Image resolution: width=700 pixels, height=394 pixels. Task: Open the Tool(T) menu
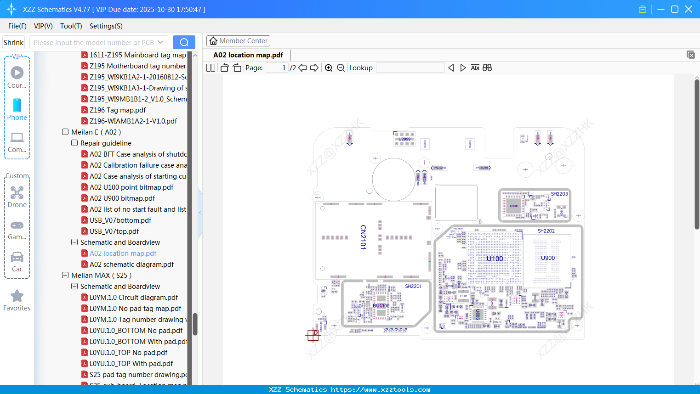pyautogui.click(x=71, y=26)
